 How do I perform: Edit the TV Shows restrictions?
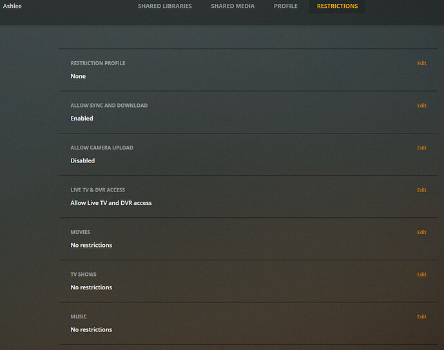point(421,274)
